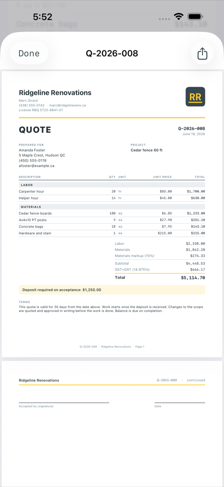
Task: Select address 5 Maple Crest, Hudson QC
Action: [42, 155]
